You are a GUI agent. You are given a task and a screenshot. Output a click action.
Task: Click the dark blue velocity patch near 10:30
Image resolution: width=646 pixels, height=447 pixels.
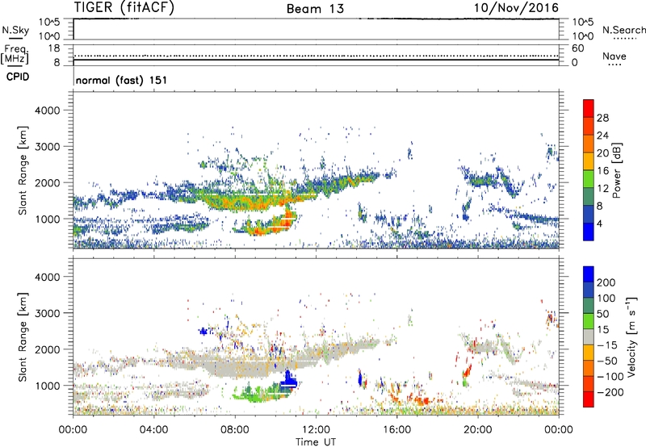[288, 381]
